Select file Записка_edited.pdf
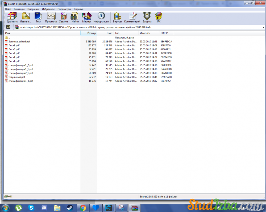The height and width of the screenshot is (212, 266). [19, 41]
